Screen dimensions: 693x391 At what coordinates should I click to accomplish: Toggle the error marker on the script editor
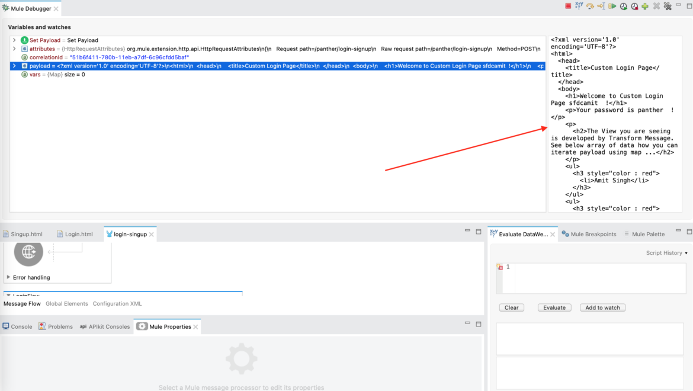tap(500, 267)
